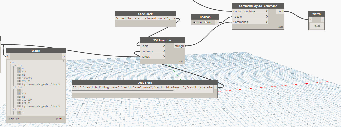Screen dimensions: 341x127
Task: Click the Commands input port label
Action: [240, 22]
